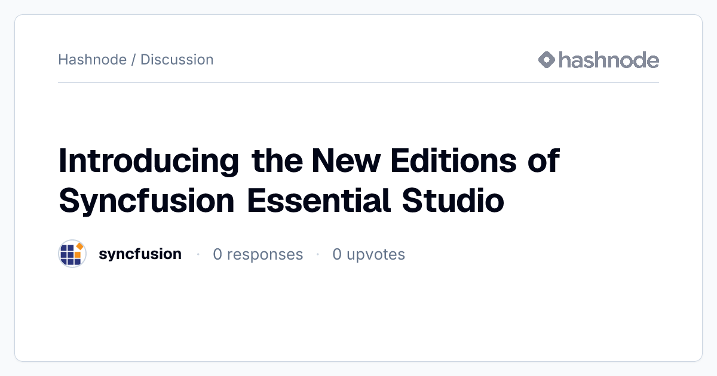The height and width of the screenshot is (376, 717).
Task: Click the word 'Studio' in the headline
Action: coord(454,201)
